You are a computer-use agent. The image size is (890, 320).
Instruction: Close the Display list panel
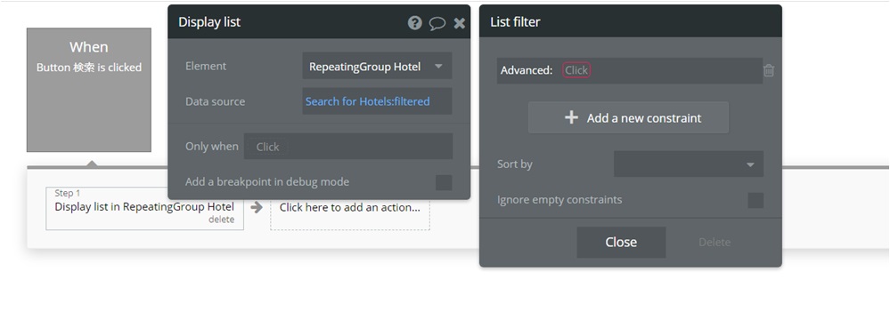[x=460, y=22]
